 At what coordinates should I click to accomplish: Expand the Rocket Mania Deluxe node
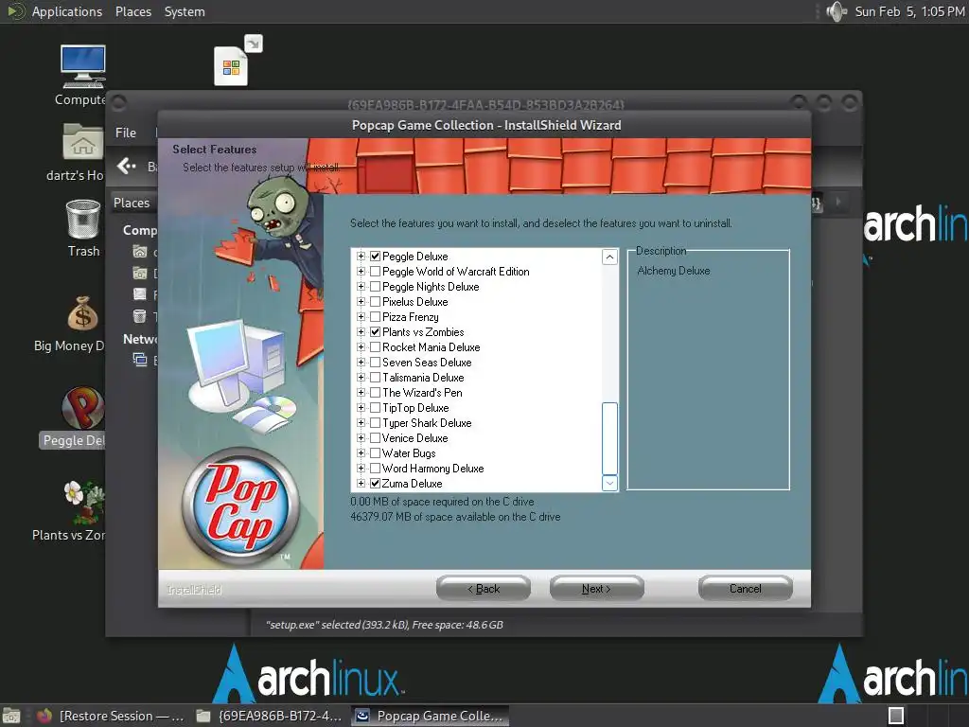coord(361,346)
